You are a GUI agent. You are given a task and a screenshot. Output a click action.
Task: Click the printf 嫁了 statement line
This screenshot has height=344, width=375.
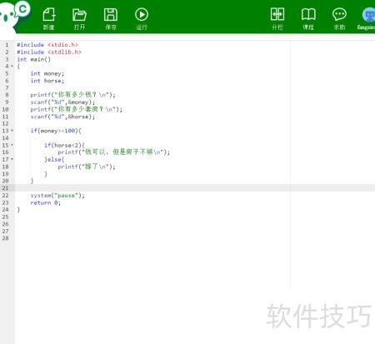tap(87, 167)
